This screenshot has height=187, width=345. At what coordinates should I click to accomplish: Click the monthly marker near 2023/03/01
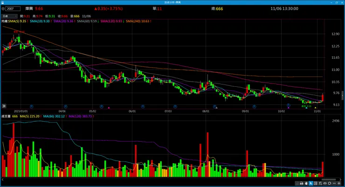pyautogui.click(x=31, y=106)
